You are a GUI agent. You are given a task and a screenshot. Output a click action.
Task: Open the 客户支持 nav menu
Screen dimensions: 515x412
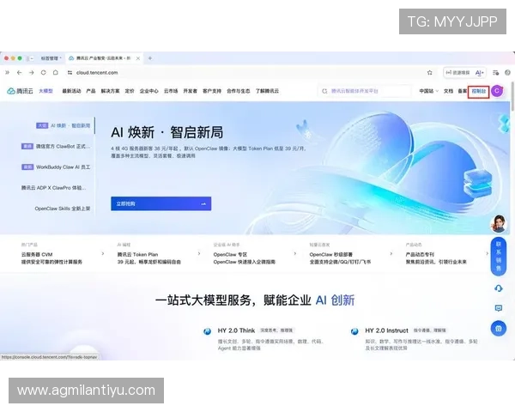click(212, 91)
